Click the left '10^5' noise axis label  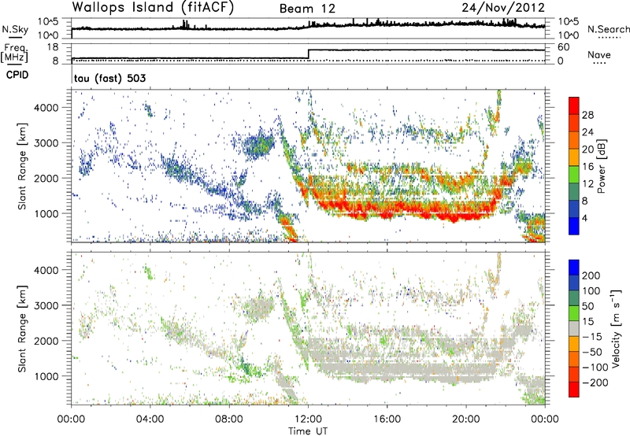click(x=48, y=22)
